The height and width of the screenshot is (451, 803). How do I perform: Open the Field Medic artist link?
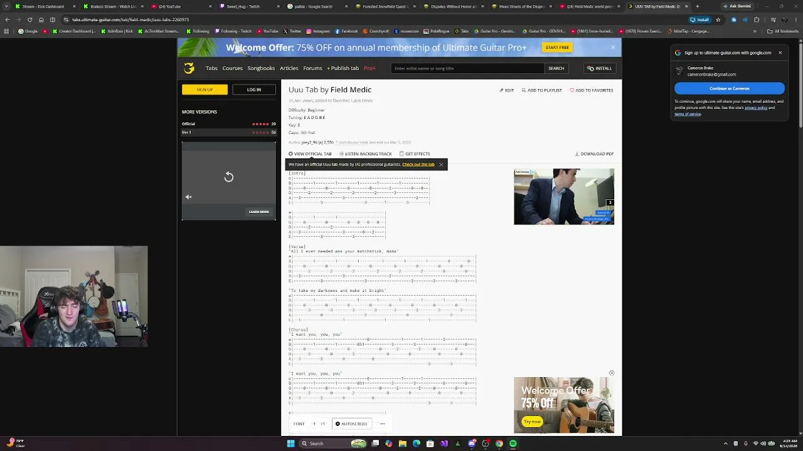coord(351,90)
